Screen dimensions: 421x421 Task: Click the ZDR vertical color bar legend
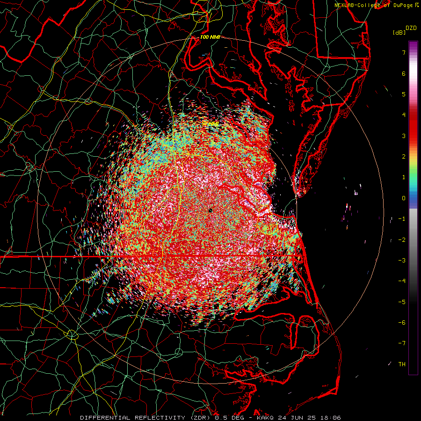413,208
